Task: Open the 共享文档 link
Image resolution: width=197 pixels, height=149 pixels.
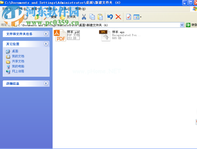Action: pos(18,61)
